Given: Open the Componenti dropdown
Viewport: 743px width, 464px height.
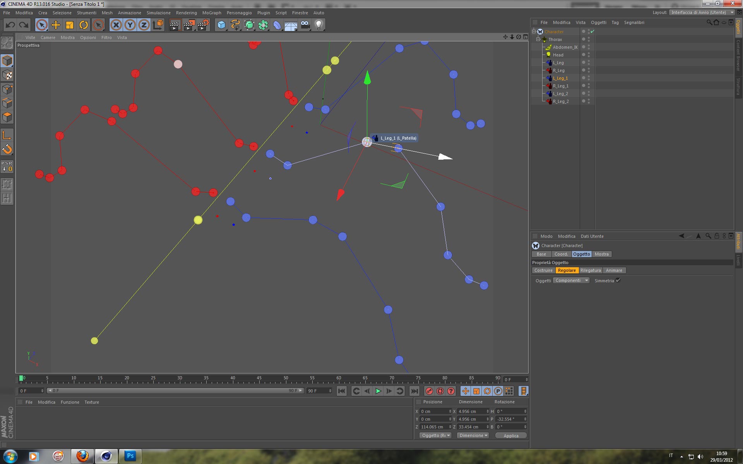Looking at the screenshot, I should [x=571, y=280].
